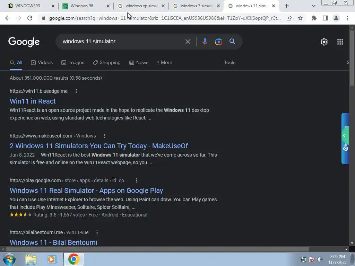Open the volume speaker tray icon
Viewport: 355px width, 266px height.
(x=320, y=259)
